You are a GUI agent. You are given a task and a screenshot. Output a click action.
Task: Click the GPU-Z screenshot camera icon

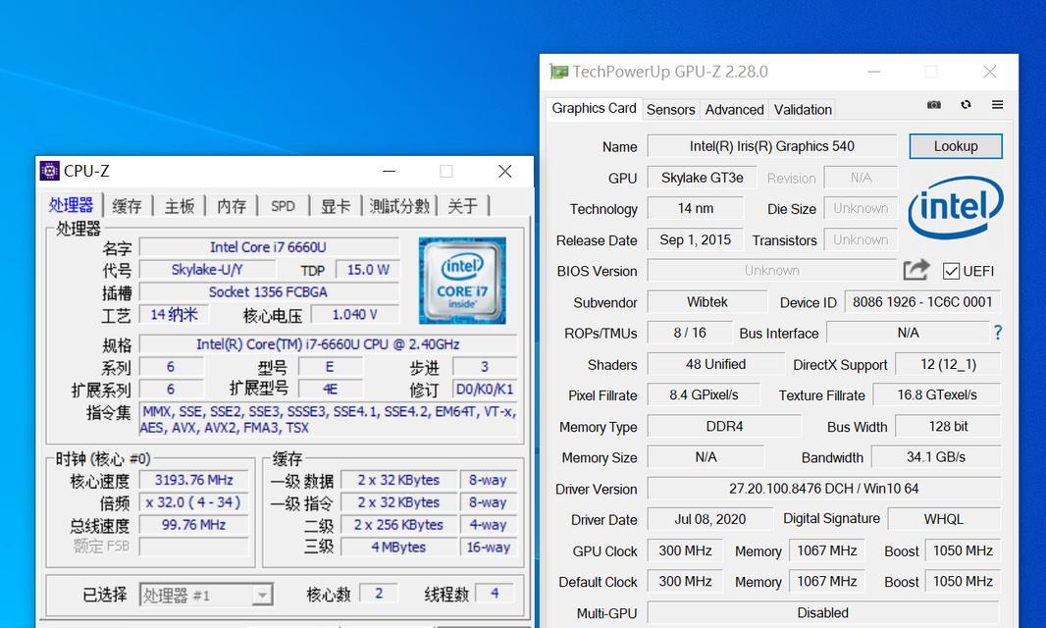(934, 105)
